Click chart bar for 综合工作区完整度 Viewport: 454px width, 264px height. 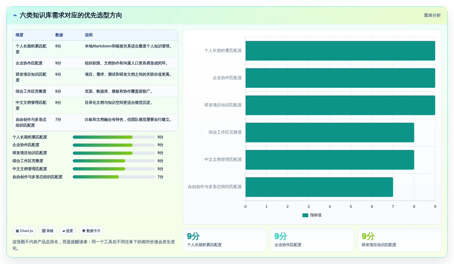[330, 132]
